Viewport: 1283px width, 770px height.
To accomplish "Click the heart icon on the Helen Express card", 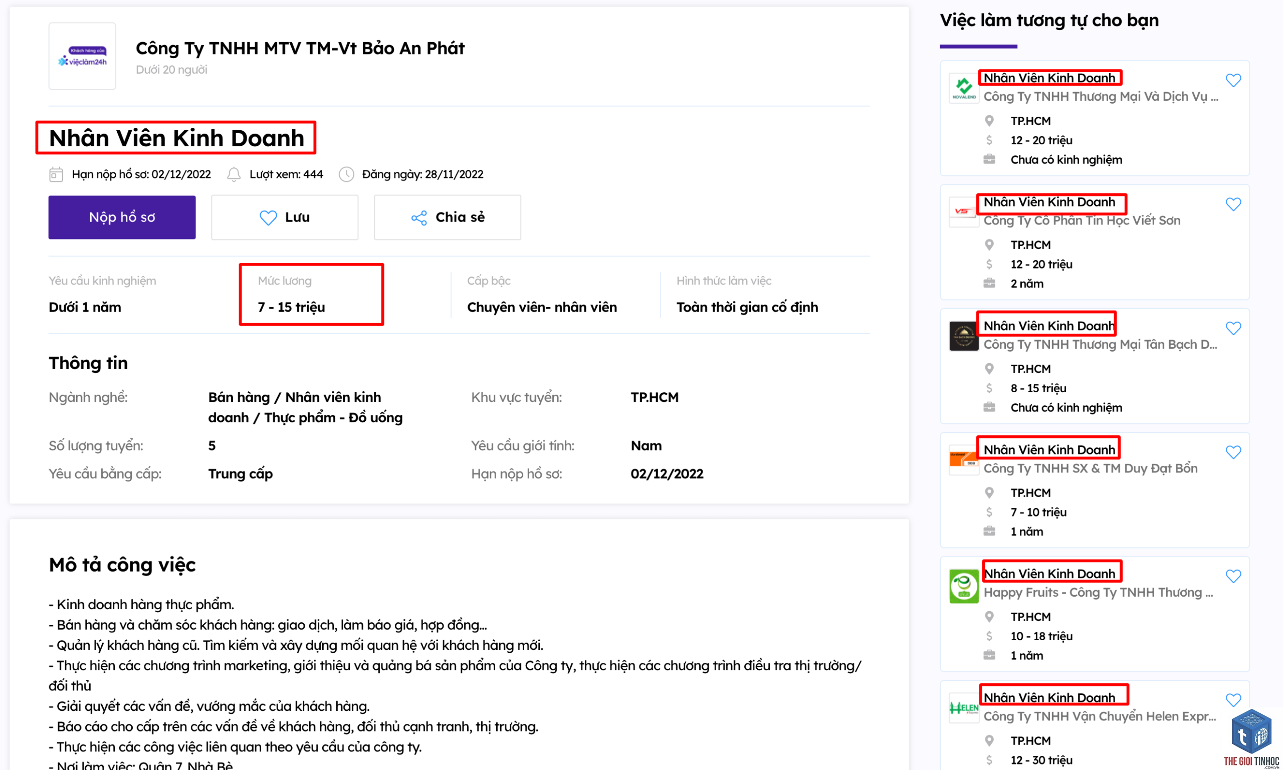I will [x=1233, y=700].
